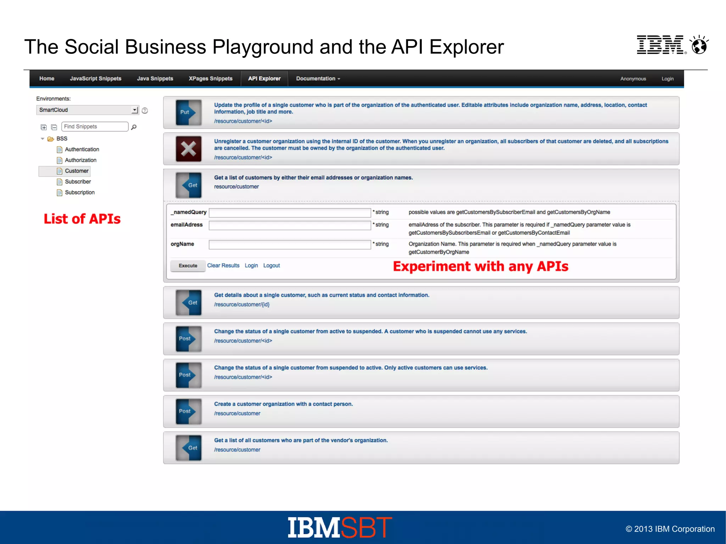Select the API Explorer tab
This screenshot has height=544, width=726.
[264, 79]
